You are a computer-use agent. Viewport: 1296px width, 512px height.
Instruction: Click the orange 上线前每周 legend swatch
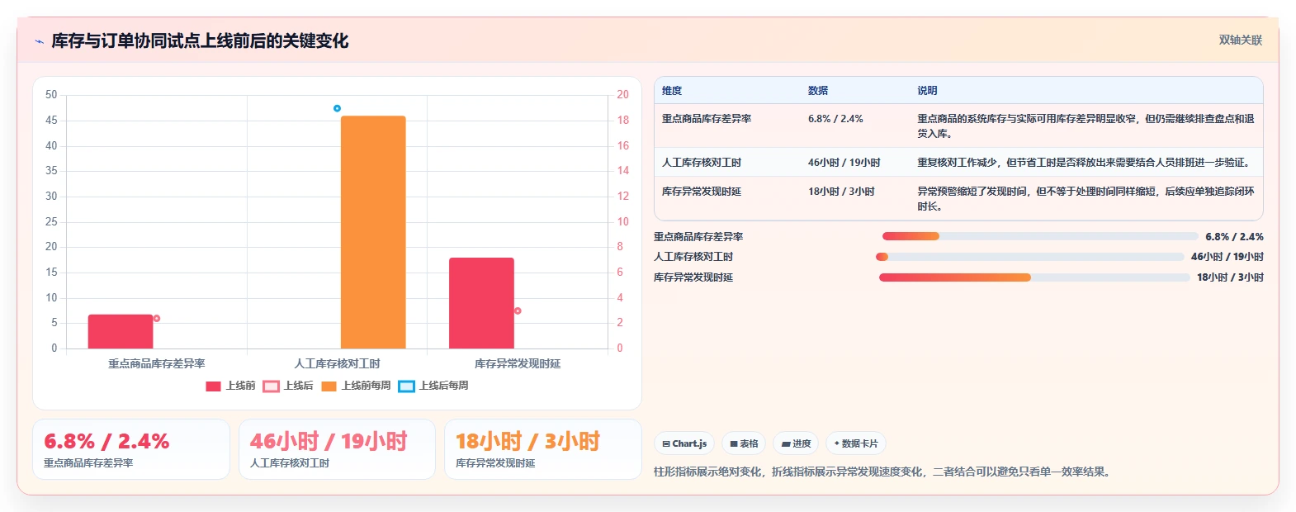(x=329, y=386)
